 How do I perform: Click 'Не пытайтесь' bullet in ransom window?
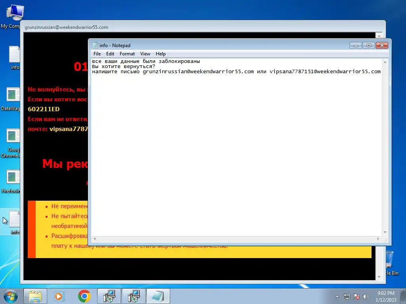[69, 216]
